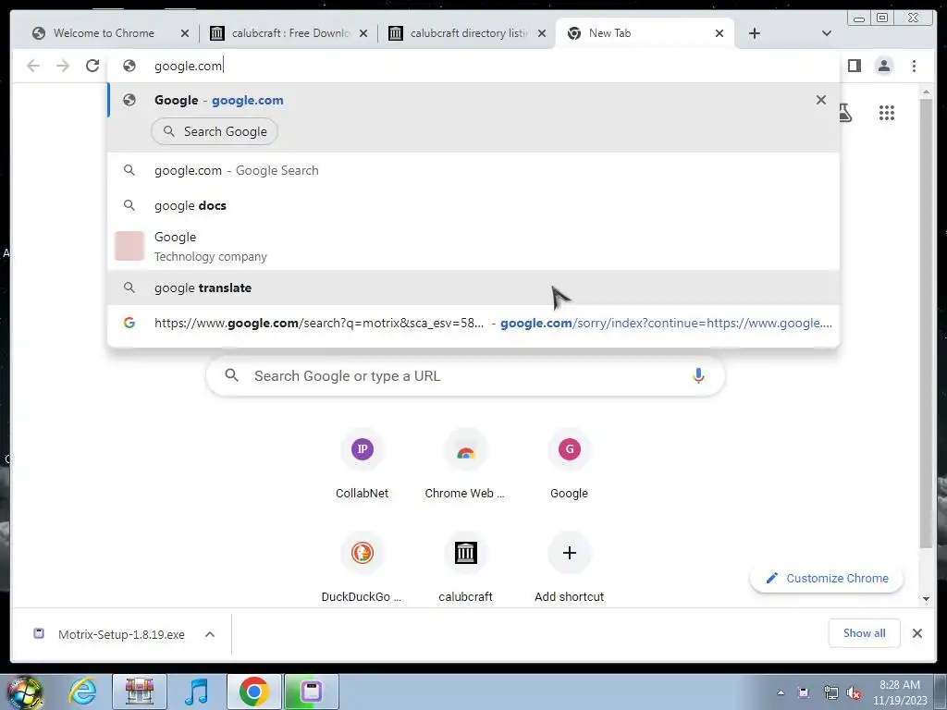Image resolution: width=947 pixels, height=710 pixels.
Task: Add a new shortcut tile
Action: pyautogui.click(x=569, y=568)
